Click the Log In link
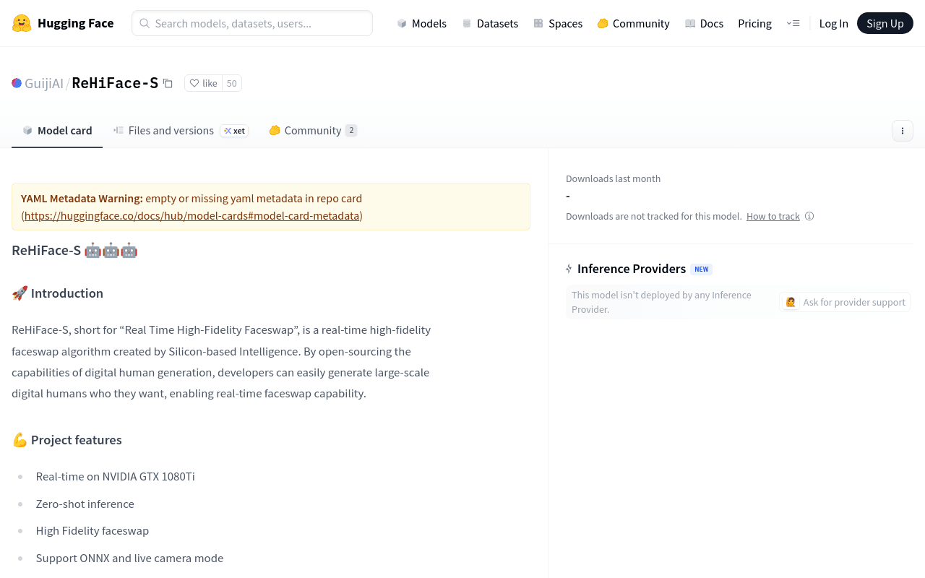 point(833,23)
